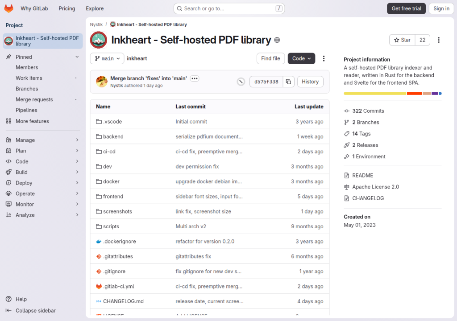Expand the Plan sidebar menu
Viewport: 457px width, 321px height.
coord(42,151)
